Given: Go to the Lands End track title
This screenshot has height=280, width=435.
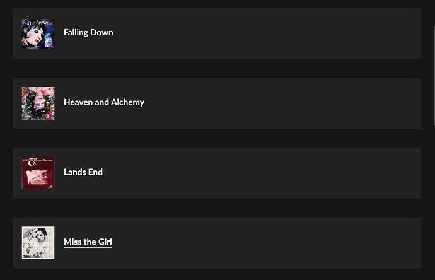Looking at the screenshot, I should pos(83,172).
